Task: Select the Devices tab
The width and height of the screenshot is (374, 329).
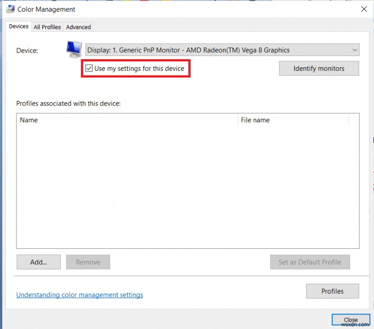Action: (18, 27)
